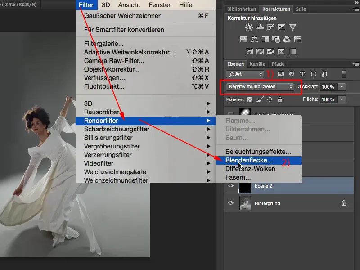Image resolution: width=360 pixels, height=270 pixels.
Task: Select Differenz-Wolken render filter
Action: (x=259, y=169)
